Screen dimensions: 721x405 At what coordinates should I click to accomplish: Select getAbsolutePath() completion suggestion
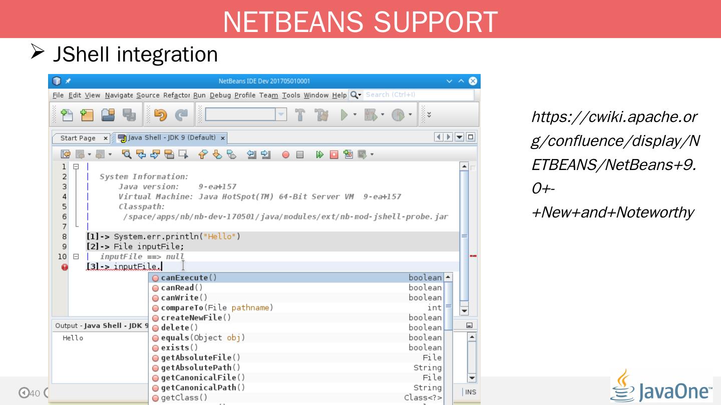(297, 367)
